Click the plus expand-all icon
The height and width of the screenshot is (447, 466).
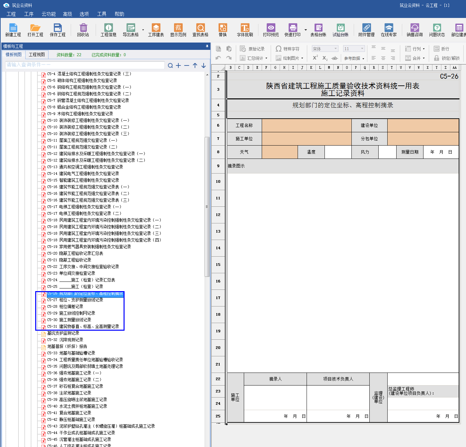[x=178, y=65]
